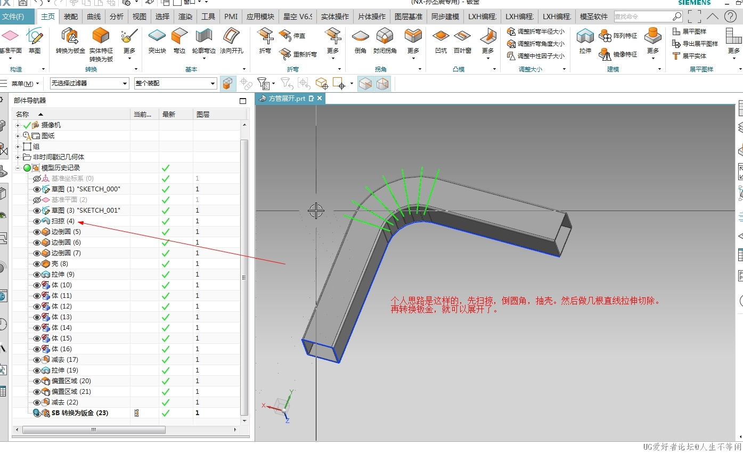Close the 方管展开.prt tab

click(x=320, y=99)
